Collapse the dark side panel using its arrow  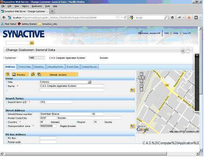tap(197, 56)
